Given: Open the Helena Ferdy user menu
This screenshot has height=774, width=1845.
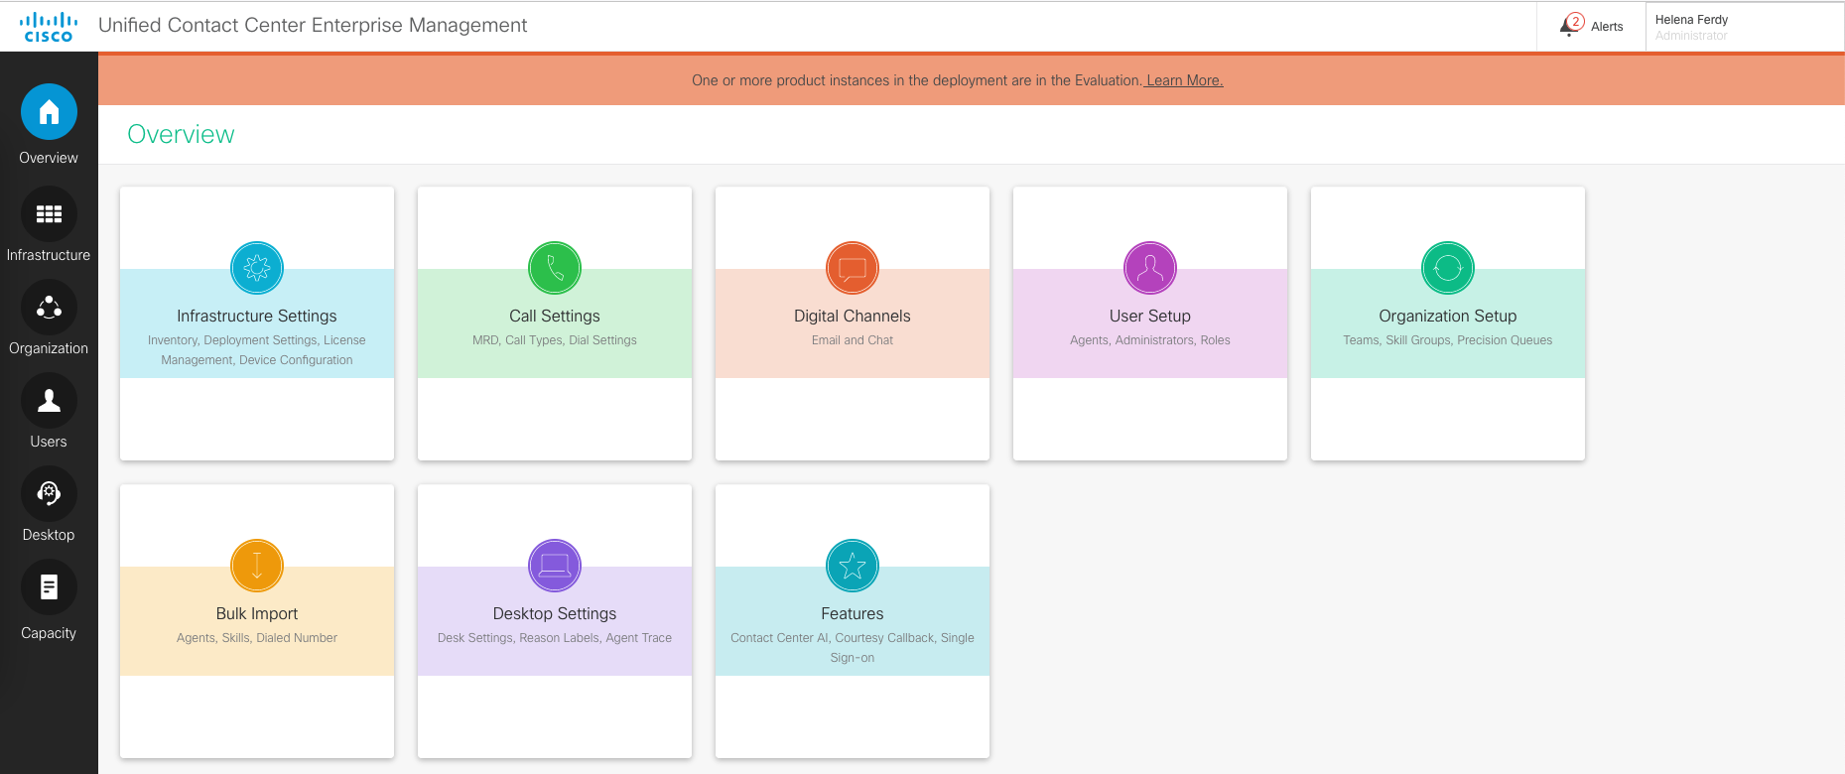Looking at the screenshot, I should click(x=1691, y=27).
